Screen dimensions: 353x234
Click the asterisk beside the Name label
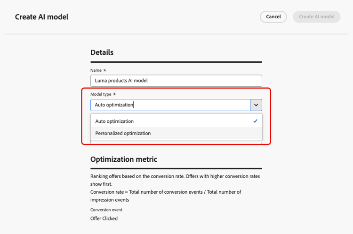[105, 70]
